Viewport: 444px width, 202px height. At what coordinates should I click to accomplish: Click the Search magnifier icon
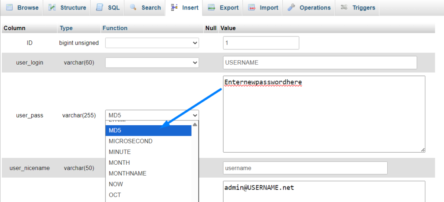coord(134,7)
